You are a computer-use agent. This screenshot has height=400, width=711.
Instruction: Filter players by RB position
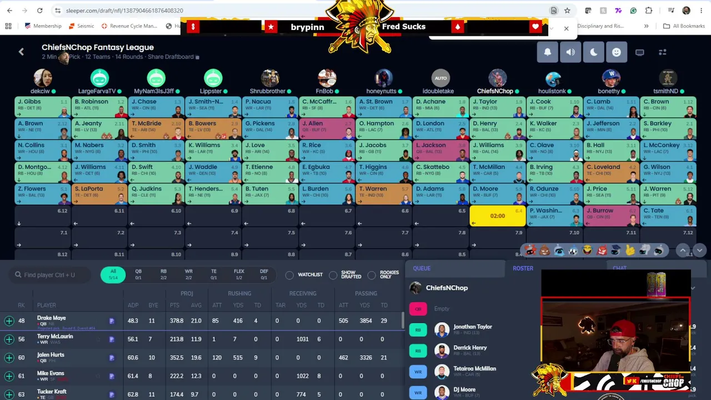[x=163, y=274]
